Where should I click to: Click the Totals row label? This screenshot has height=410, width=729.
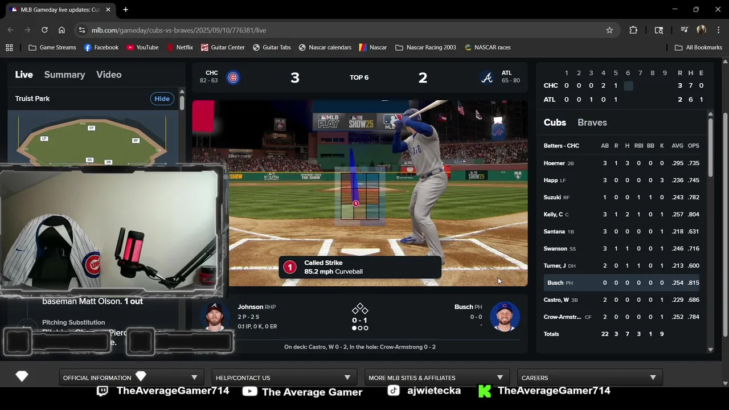[x=551, y=334]
